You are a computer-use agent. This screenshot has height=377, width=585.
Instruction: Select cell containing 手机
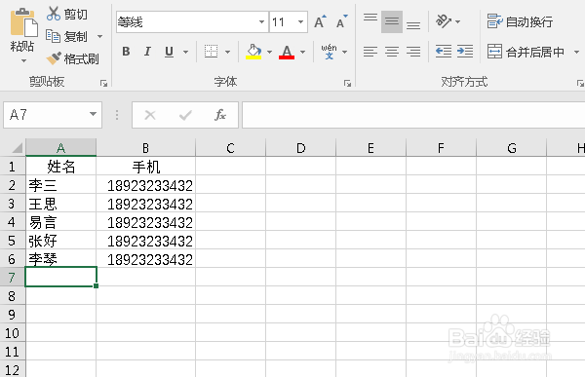pos(146,166)
